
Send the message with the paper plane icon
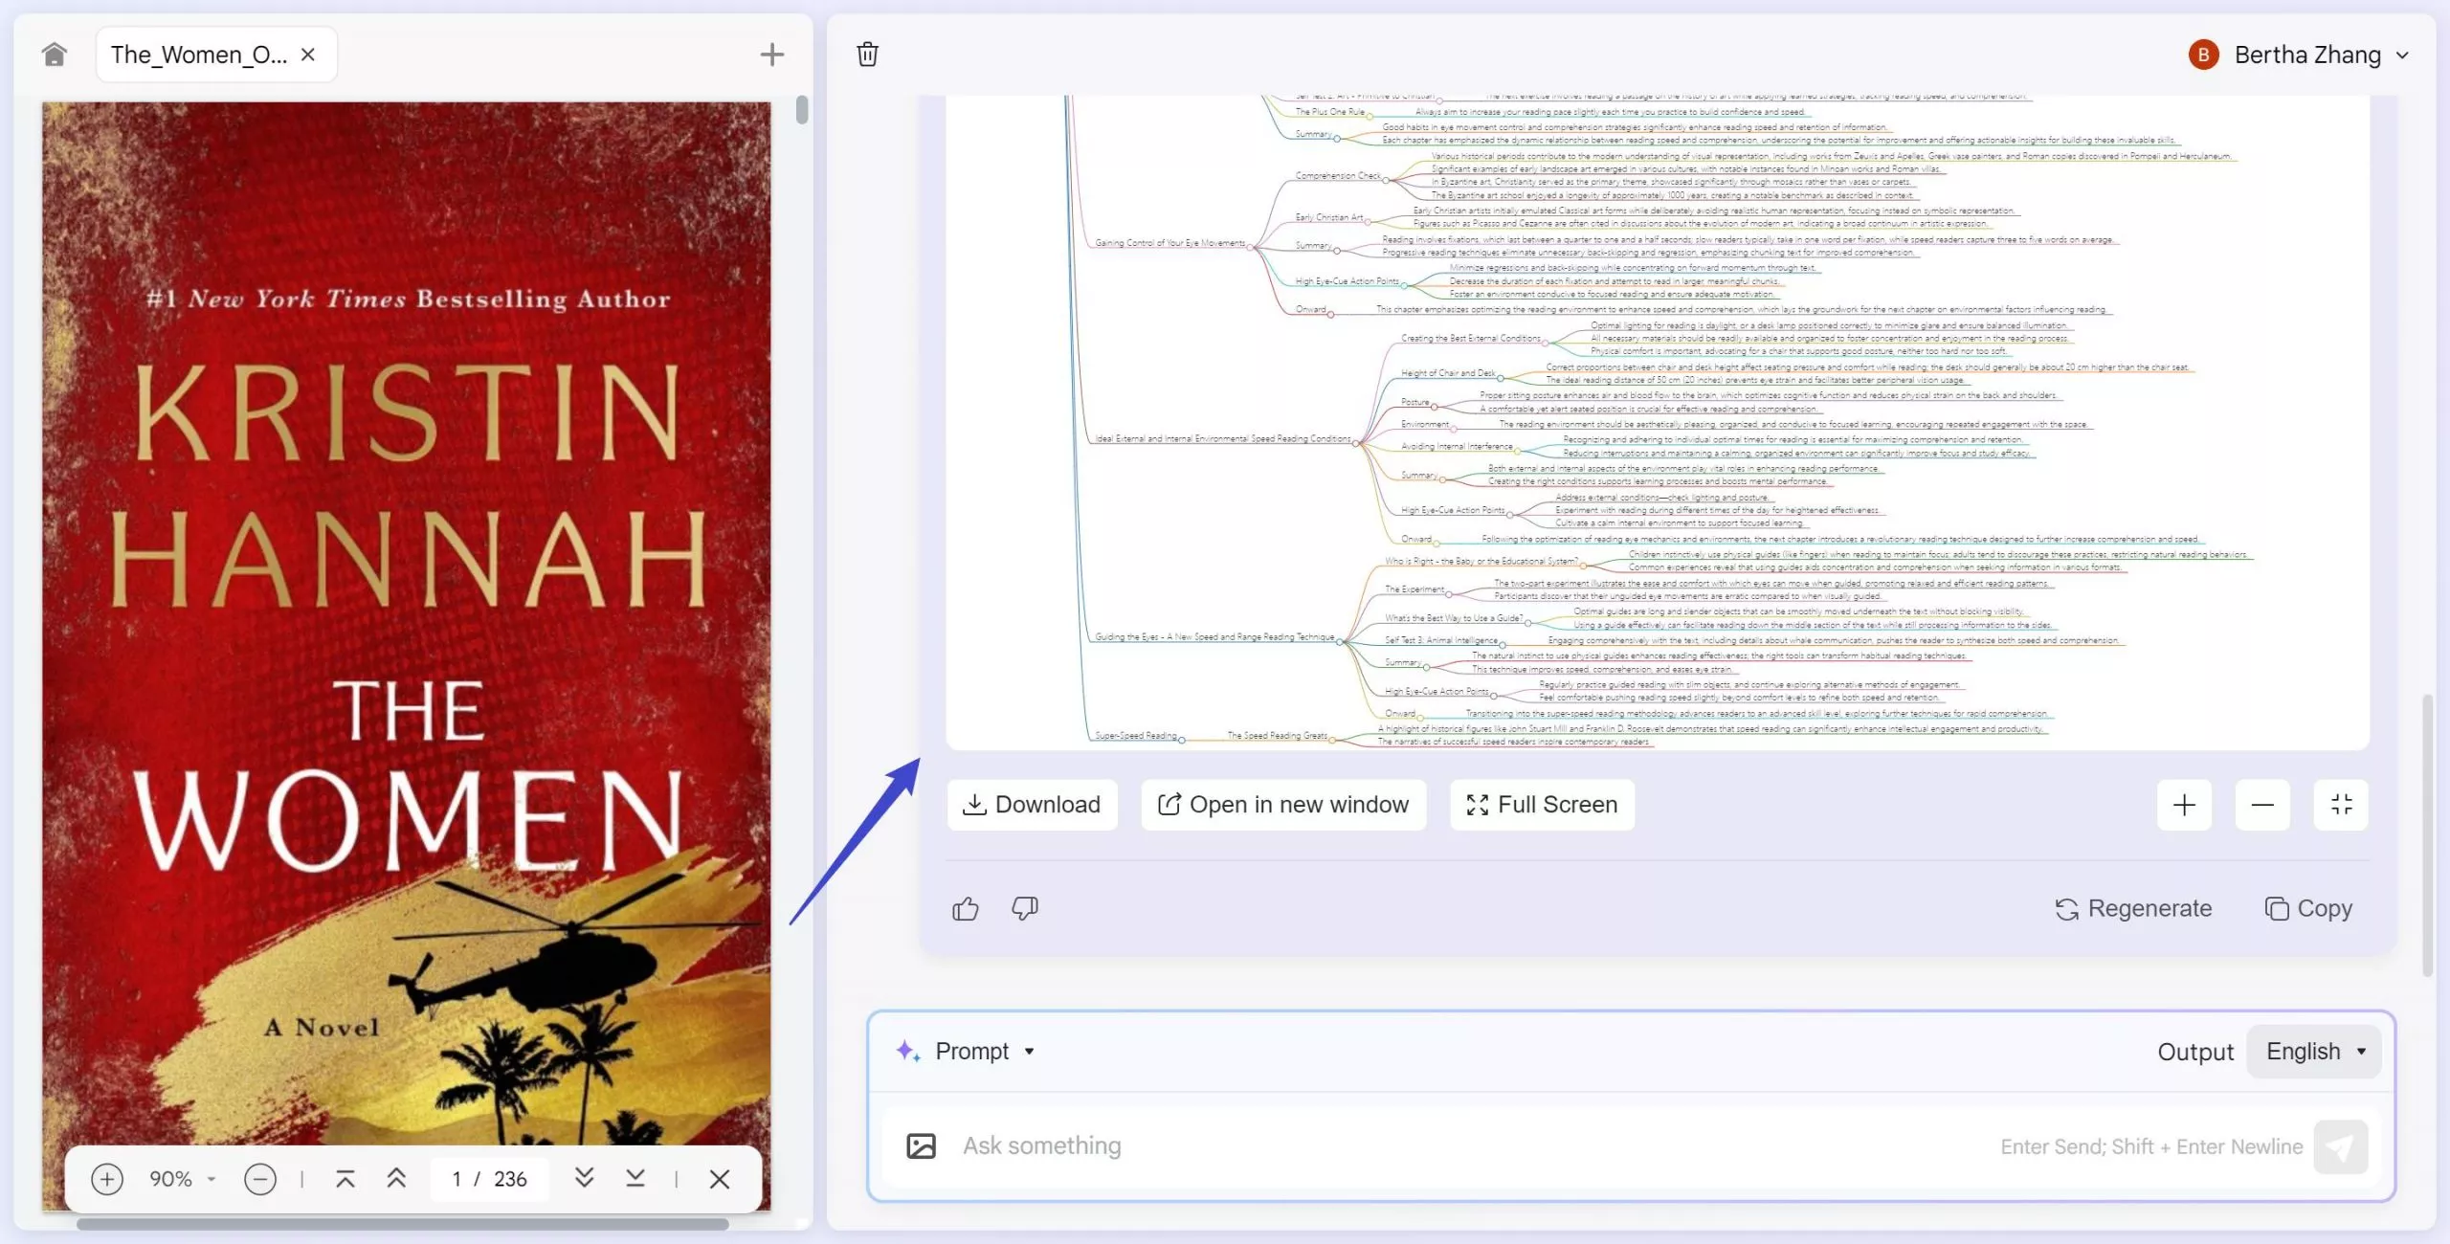2340,1145
